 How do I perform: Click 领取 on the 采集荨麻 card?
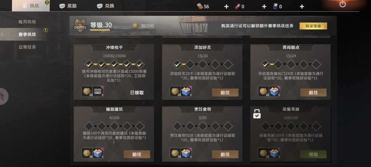pyautogui.click(x=313, y=154)
